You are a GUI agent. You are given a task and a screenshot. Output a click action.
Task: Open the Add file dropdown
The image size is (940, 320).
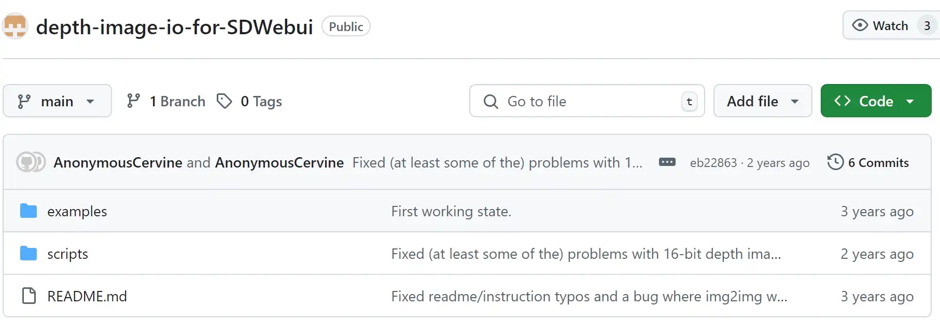(763, 101)
